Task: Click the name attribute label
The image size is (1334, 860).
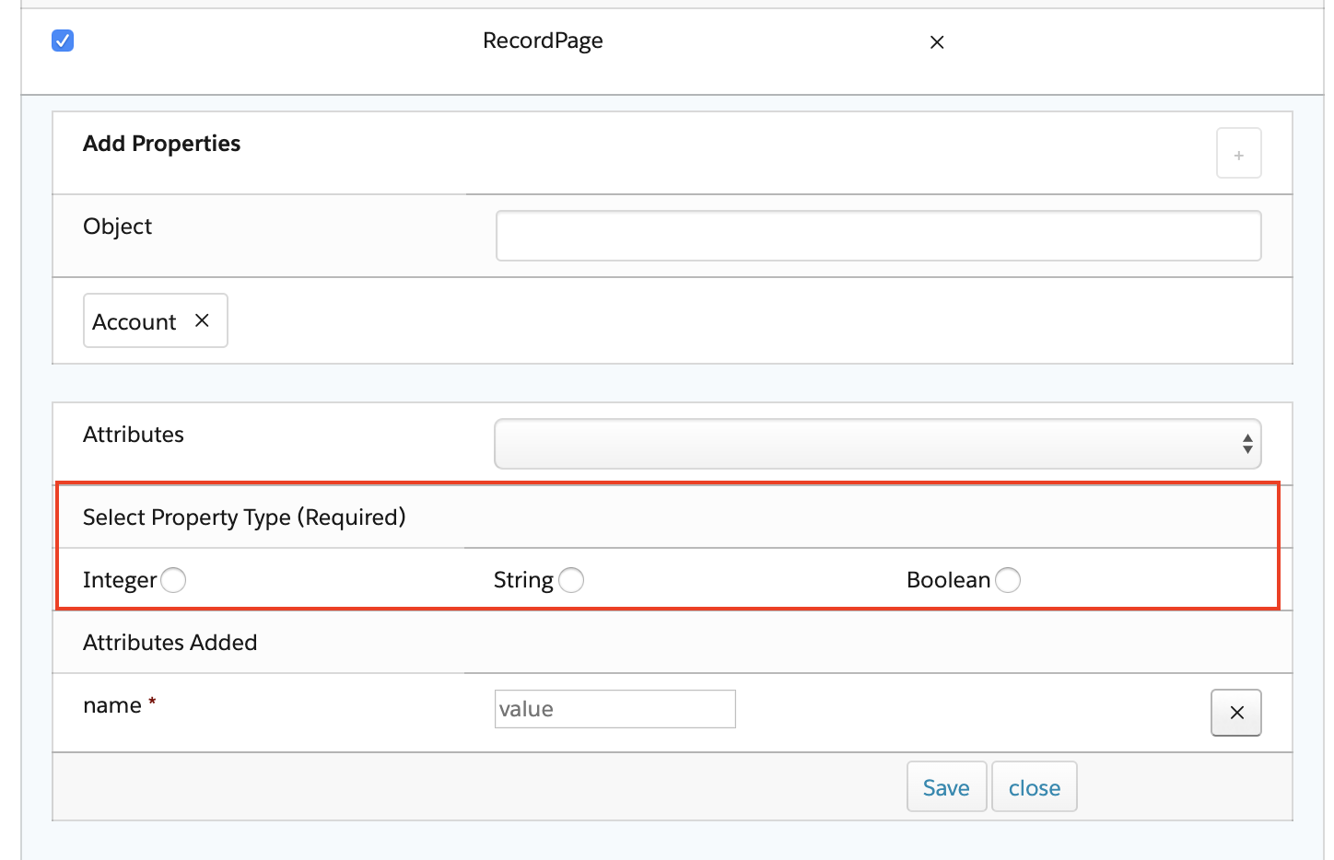Action: click(112, 705)
